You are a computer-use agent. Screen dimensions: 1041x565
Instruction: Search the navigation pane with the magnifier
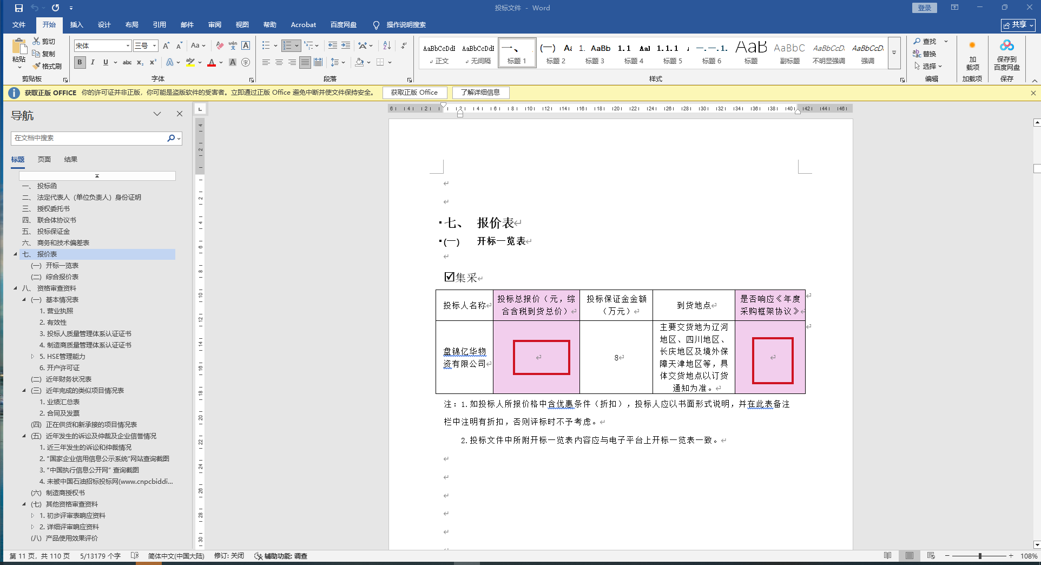point(171,138)
